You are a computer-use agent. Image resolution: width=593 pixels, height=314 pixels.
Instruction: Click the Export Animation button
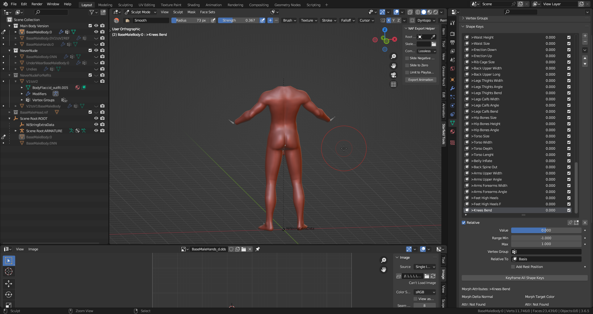[421, 80]
